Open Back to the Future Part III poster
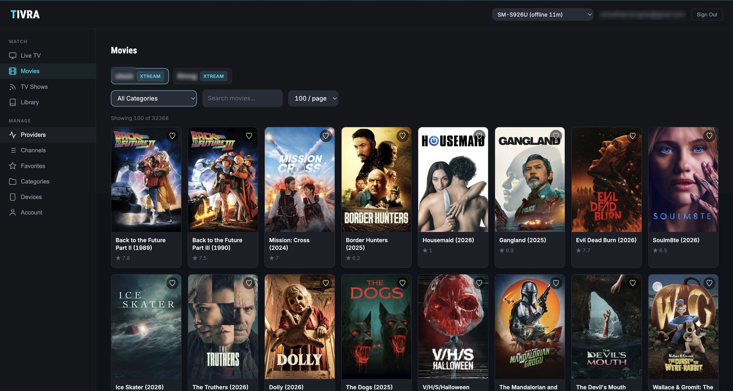733x391 pixels. pos(223,179)
